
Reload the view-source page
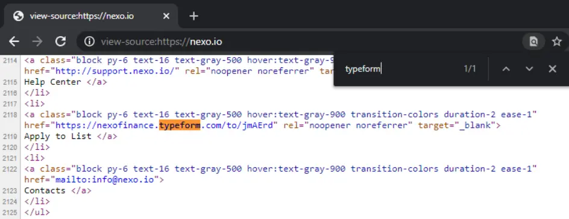pyautogui.click(x=60, y=42)
